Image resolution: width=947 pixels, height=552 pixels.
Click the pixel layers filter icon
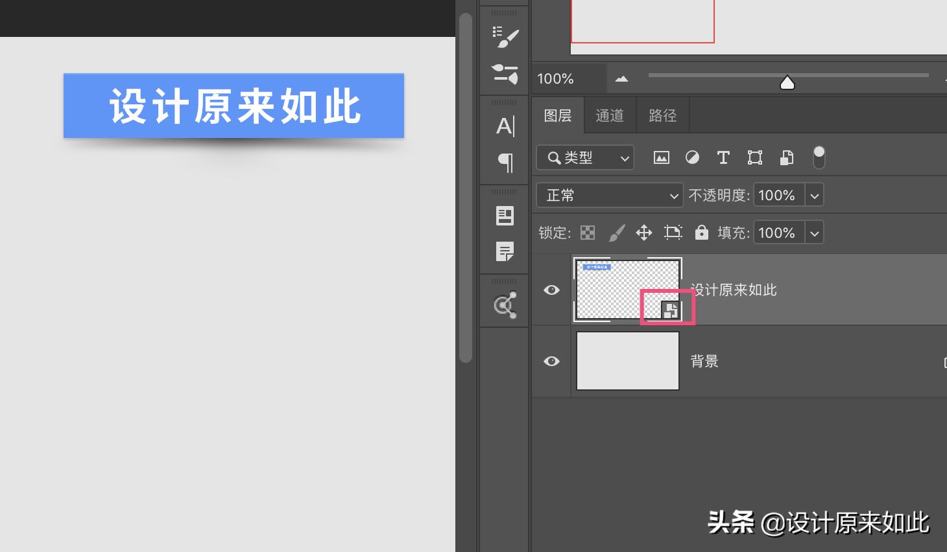(x=661, y=157)
